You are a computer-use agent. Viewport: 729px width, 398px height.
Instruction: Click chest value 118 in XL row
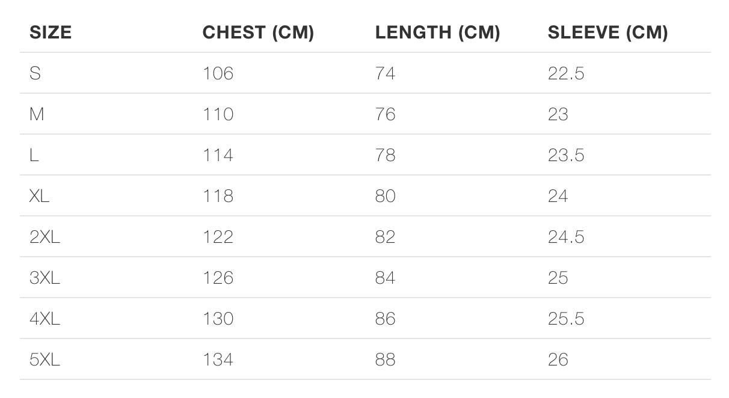click(x=218, y=196)
